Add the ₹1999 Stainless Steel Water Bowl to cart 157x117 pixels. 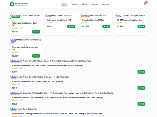coord(141,104)
